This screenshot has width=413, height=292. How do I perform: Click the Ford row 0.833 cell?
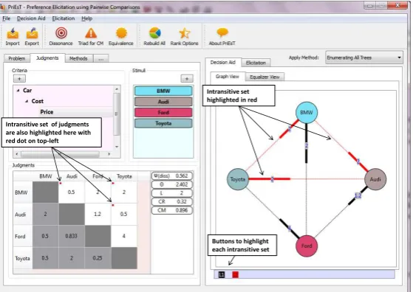click(72, 236)
